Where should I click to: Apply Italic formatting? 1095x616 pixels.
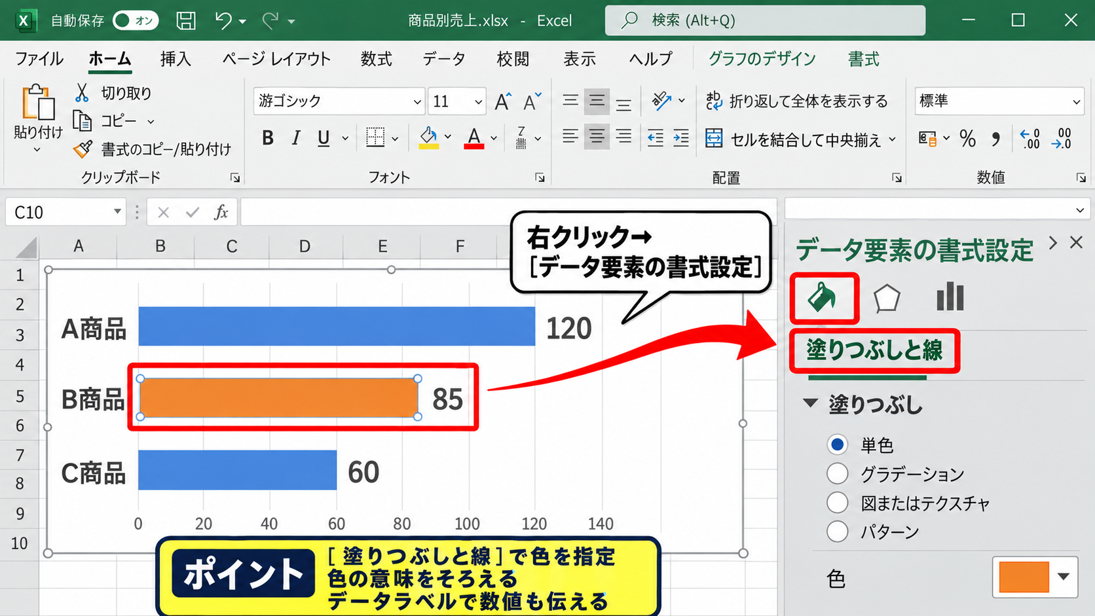coord(295,138)
